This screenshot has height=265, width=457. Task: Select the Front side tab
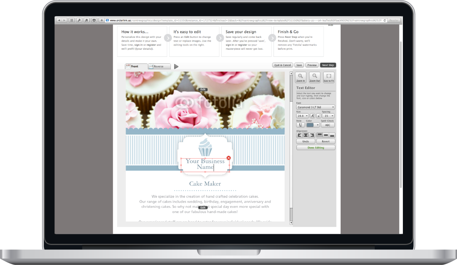pyautogui.click(x=136, y=66)
